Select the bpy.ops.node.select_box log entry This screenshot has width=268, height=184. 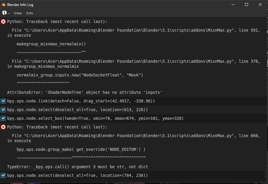click(x=133, y=118)
